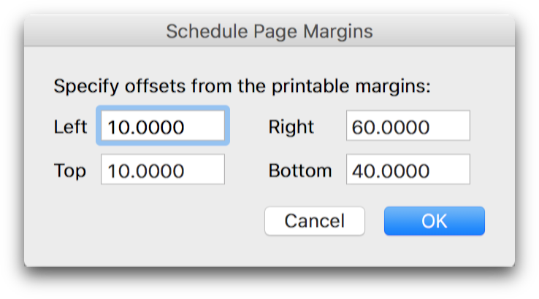Dismiss the dialog via Cancel
The height and width of the screenshot is (299, 539).
314,221
